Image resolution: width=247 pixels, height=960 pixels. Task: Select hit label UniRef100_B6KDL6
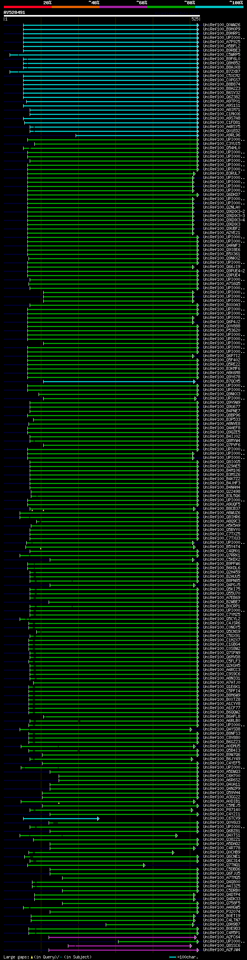tap(222, 568)
